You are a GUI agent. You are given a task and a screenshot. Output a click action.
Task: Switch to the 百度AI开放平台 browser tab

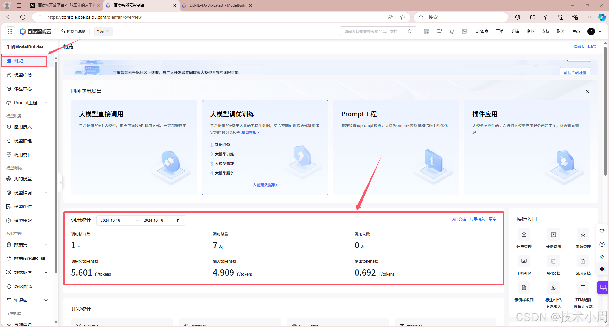coord(65,5)
